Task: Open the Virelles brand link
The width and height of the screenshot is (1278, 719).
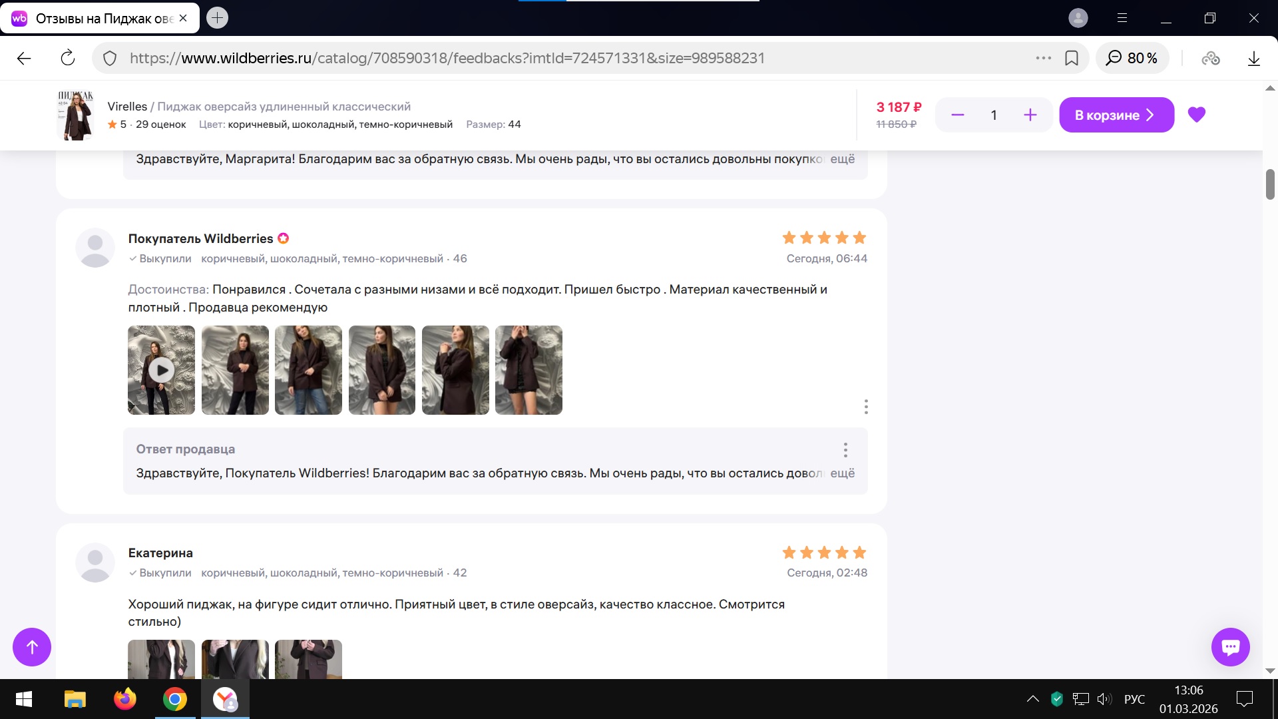Action: (x=127, y=107)
